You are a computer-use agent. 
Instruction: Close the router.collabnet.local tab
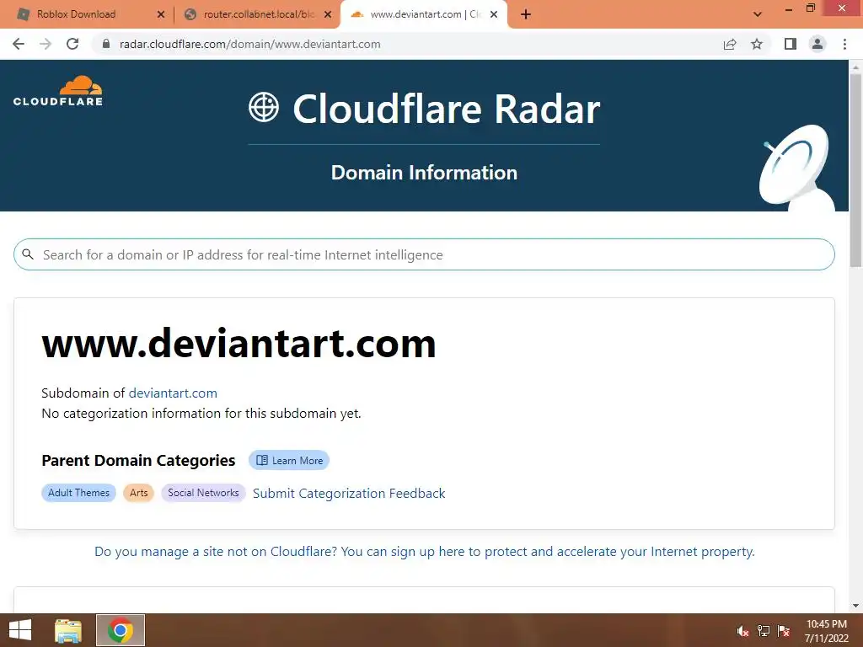pyautogui.click(x=328, y=14)
